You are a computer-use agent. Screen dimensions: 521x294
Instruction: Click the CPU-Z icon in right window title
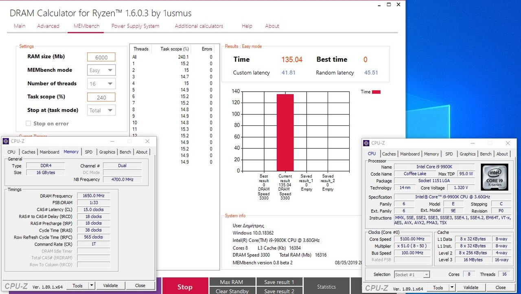tap(366, 143)
